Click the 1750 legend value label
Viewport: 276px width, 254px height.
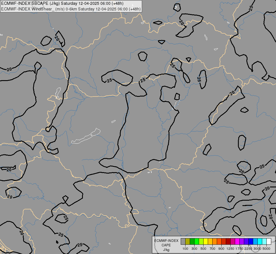tap(239, 249)
